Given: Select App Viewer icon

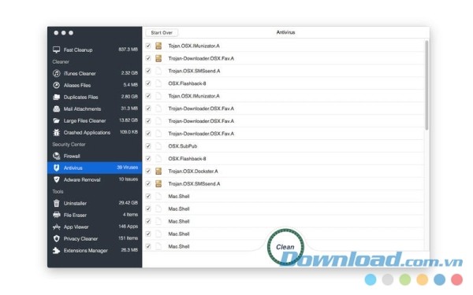Looking at the screenshot, I should 57,227.
